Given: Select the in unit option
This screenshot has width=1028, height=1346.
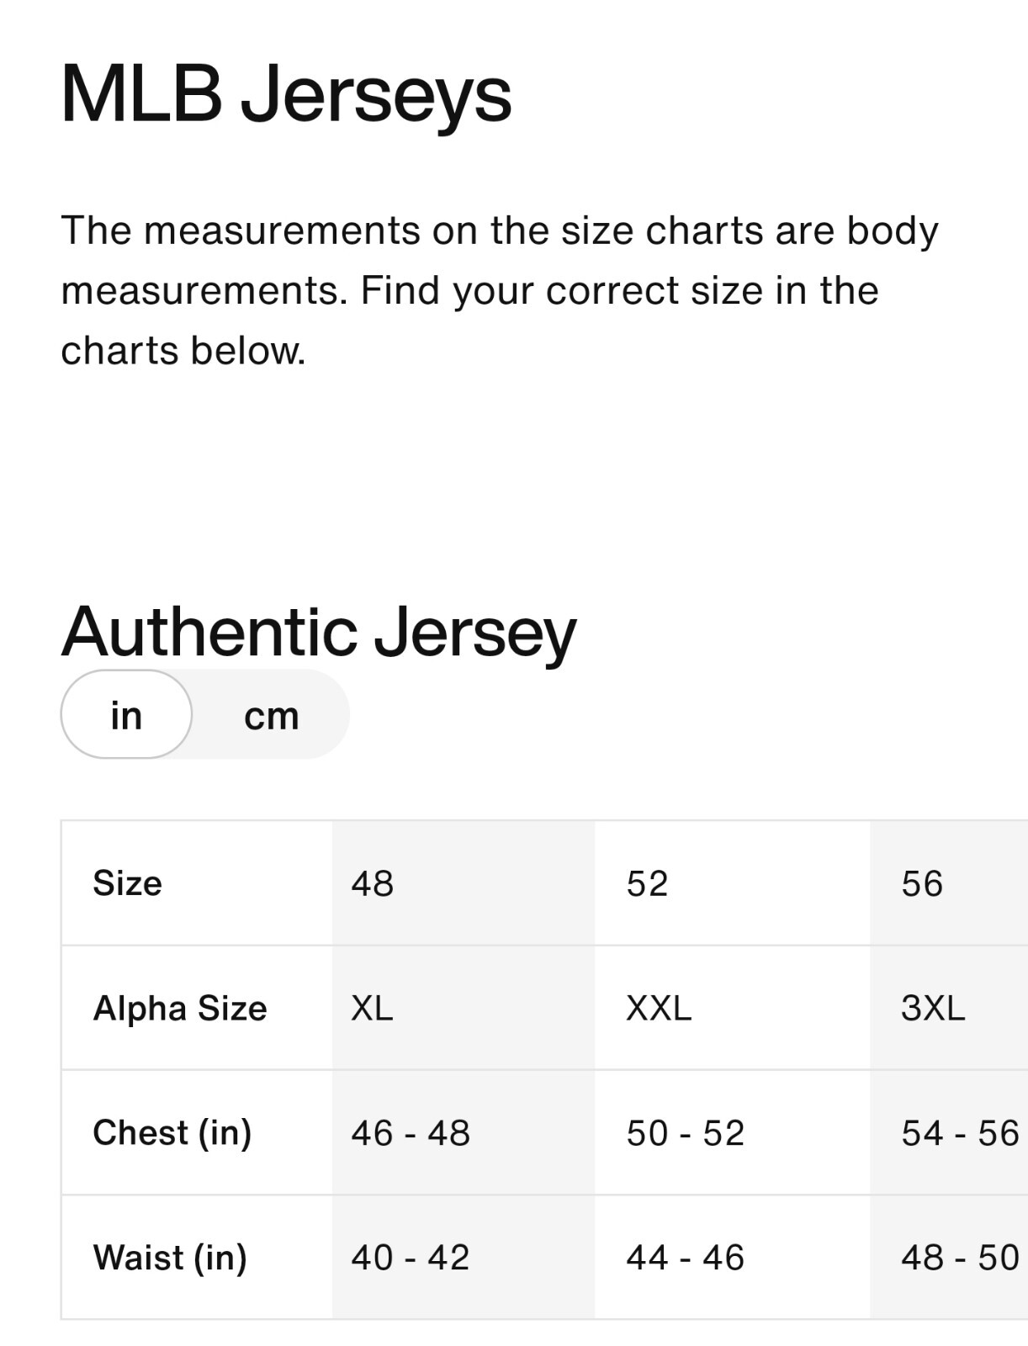Looking at the screenshot, I should click(126, 714).
